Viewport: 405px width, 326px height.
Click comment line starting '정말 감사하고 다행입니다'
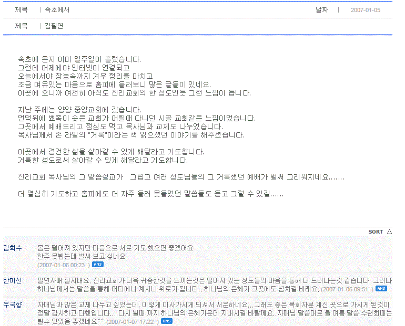[215, 313]
